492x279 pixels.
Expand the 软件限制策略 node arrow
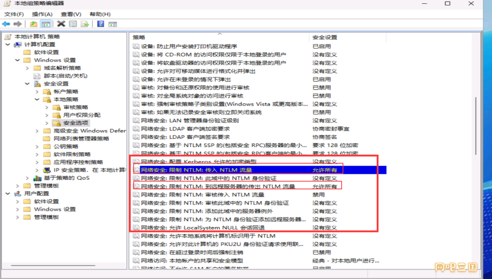[37, 154]
